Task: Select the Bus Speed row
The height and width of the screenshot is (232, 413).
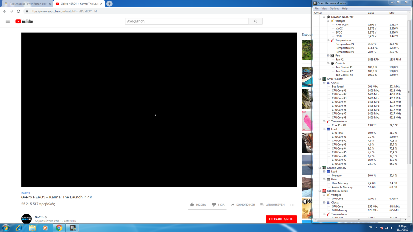Action: coord(361,86)
